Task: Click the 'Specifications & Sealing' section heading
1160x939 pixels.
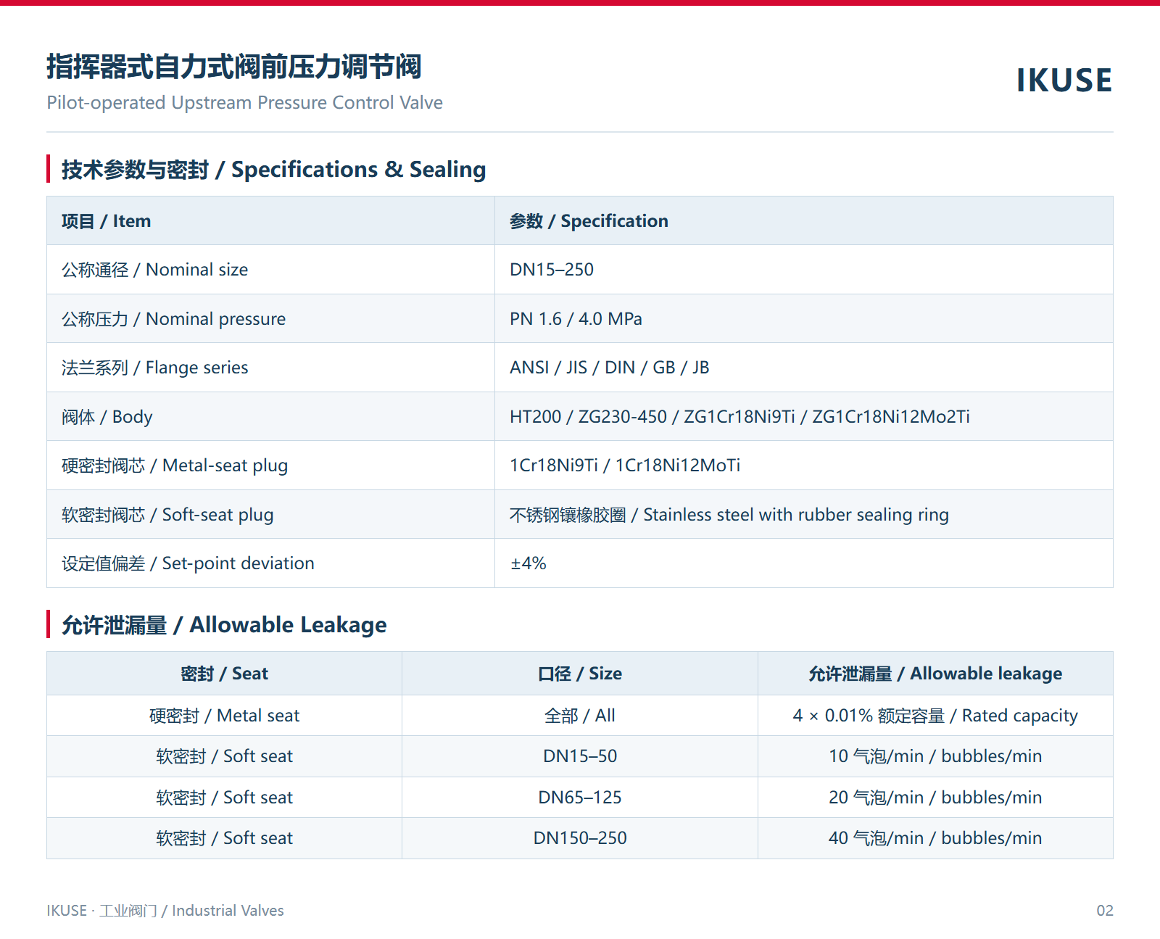Action: point(274,170)
